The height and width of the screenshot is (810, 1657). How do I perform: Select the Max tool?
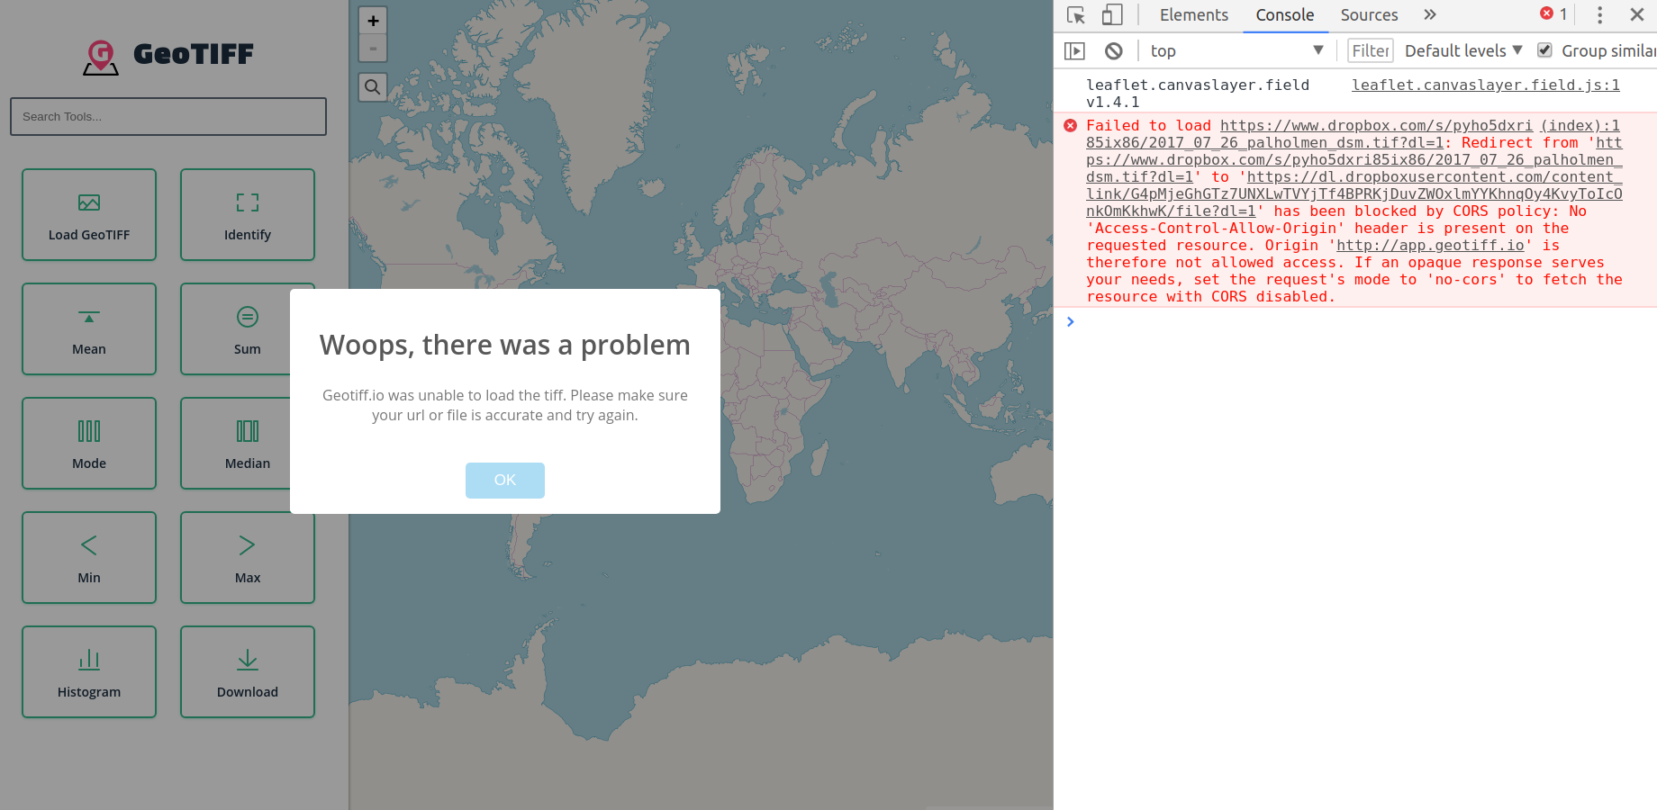coord(248,558)
